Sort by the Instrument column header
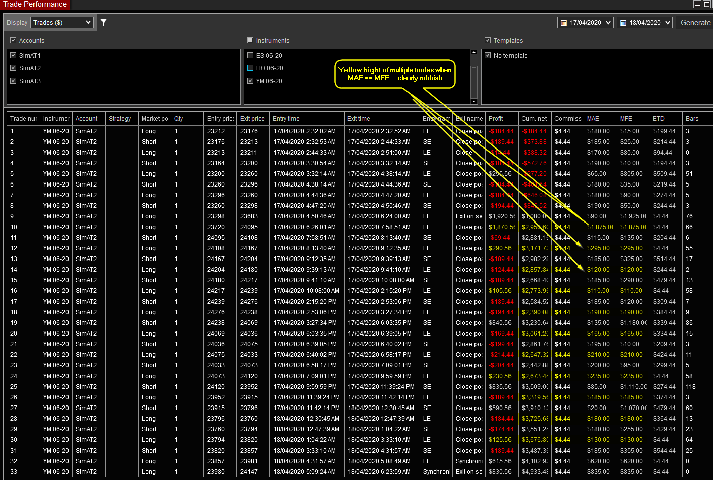This screenshot has height=480, width=713. [56, 119]
